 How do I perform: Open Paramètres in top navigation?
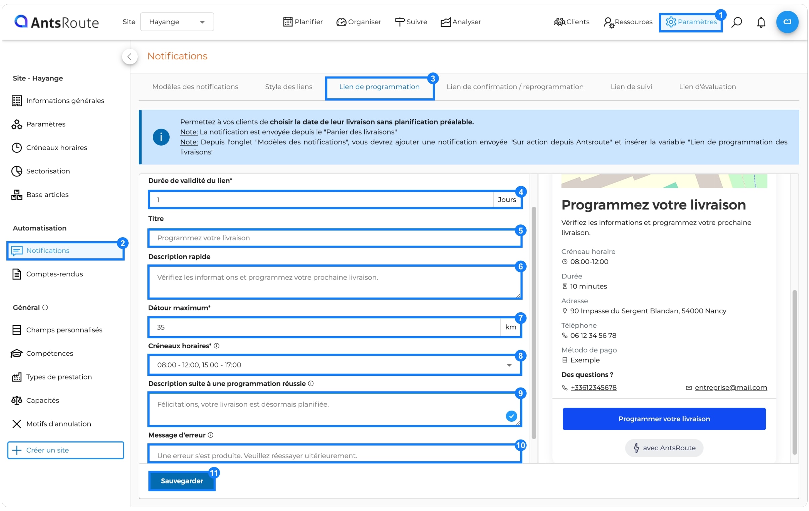[691, 22]
